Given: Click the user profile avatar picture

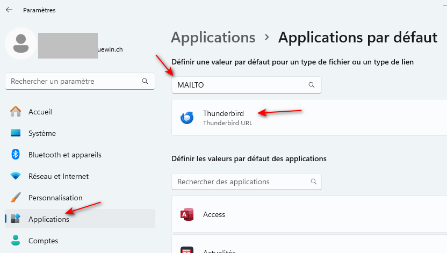Looking at the screenshot, I should coord(21,44).
